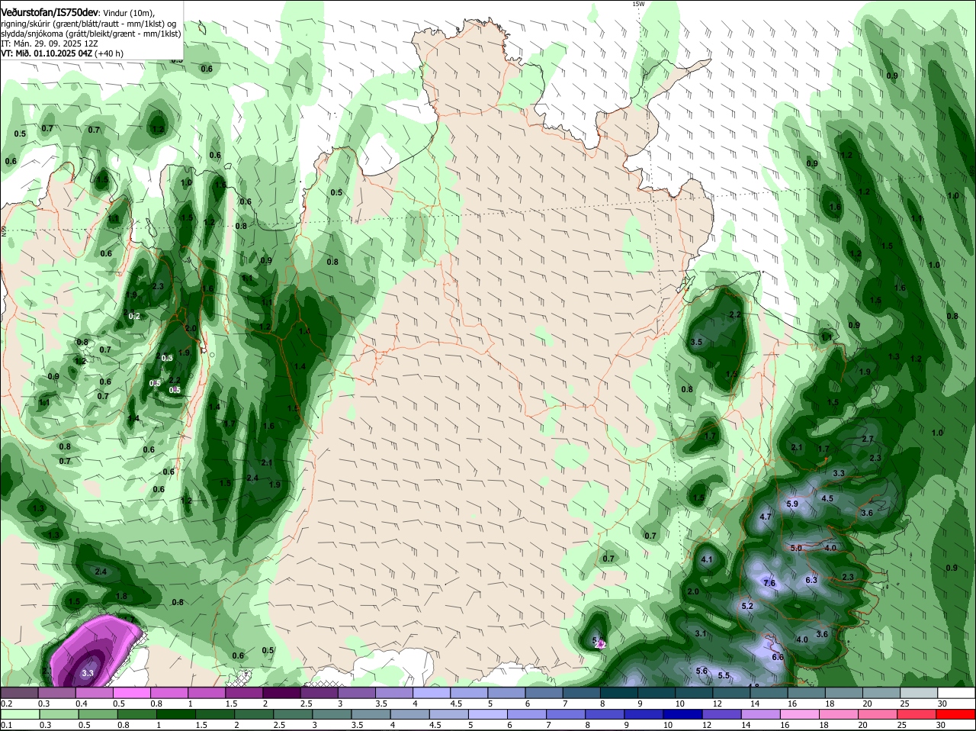
Task: Click the '1.8' precipitation value on the map
Action: 121,596
